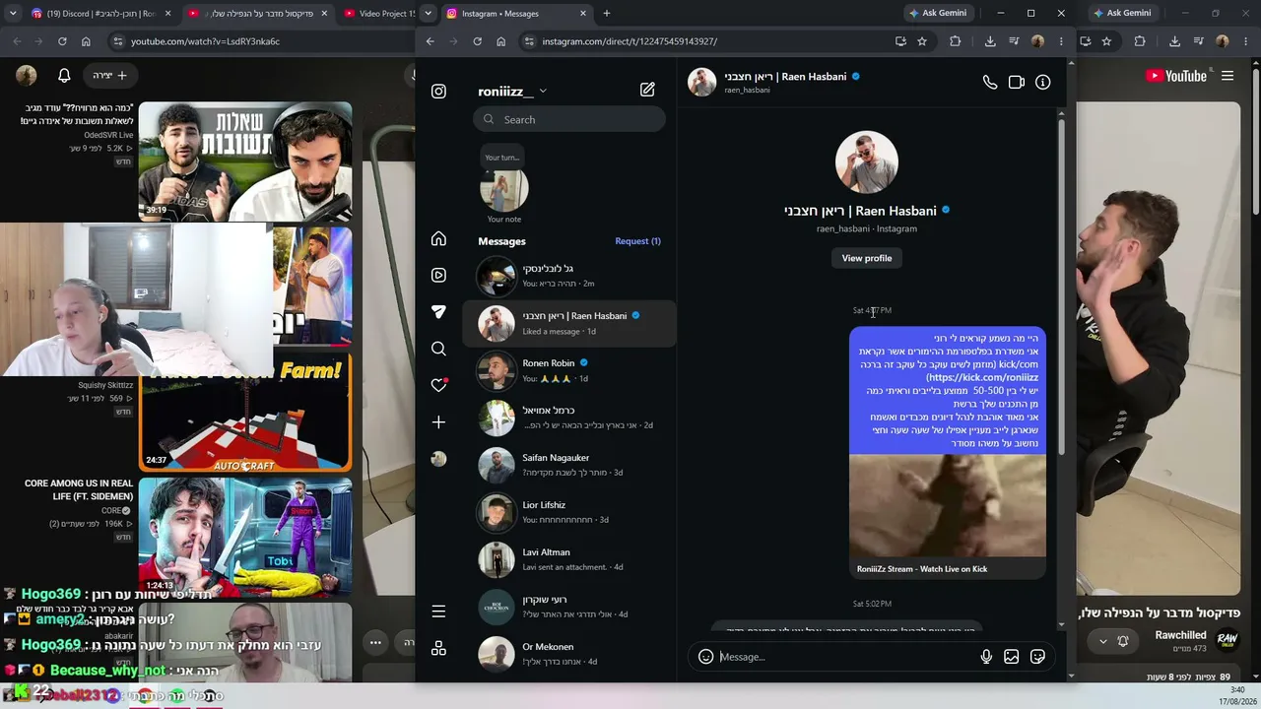Open the Instagram sidebar apps grid icon
This screenshot has width=1261, height=709.
(438, 648)
